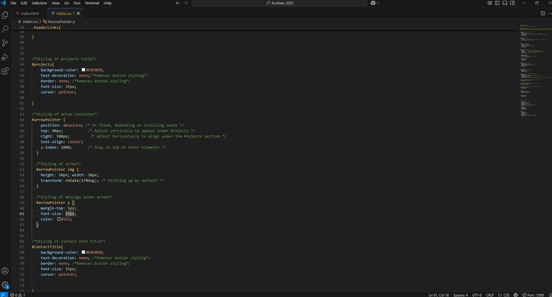Image resolution: width=552 pixels, height=297 pixels.
Task: Open the Edit menu
Action: point(24,3)
